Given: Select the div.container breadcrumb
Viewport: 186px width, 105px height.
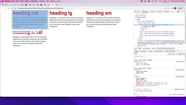Looking at the screenshot, I should (146, 48).
